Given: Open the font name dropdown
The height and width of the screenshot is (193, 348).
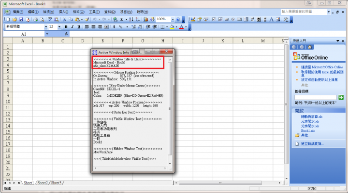Looking at the screenshot, I should (x=46, y=27).
